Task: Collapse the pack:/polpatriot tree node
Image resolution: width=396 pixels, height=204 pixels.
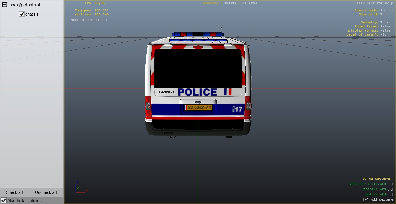Action: (4, 5)
